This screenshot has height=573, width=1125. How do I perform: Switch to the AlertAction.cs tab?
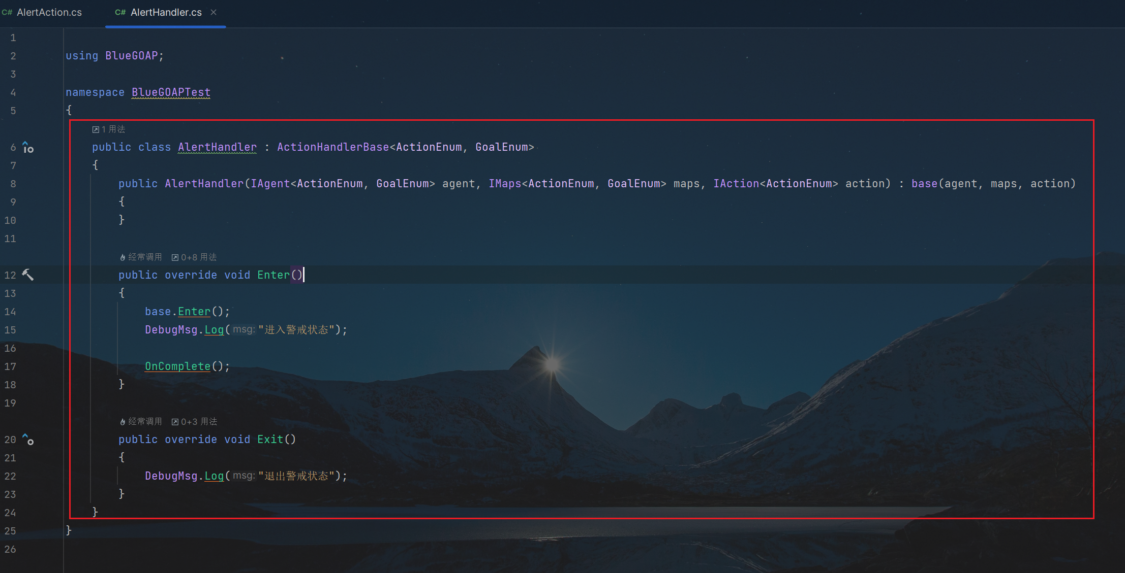49,12
